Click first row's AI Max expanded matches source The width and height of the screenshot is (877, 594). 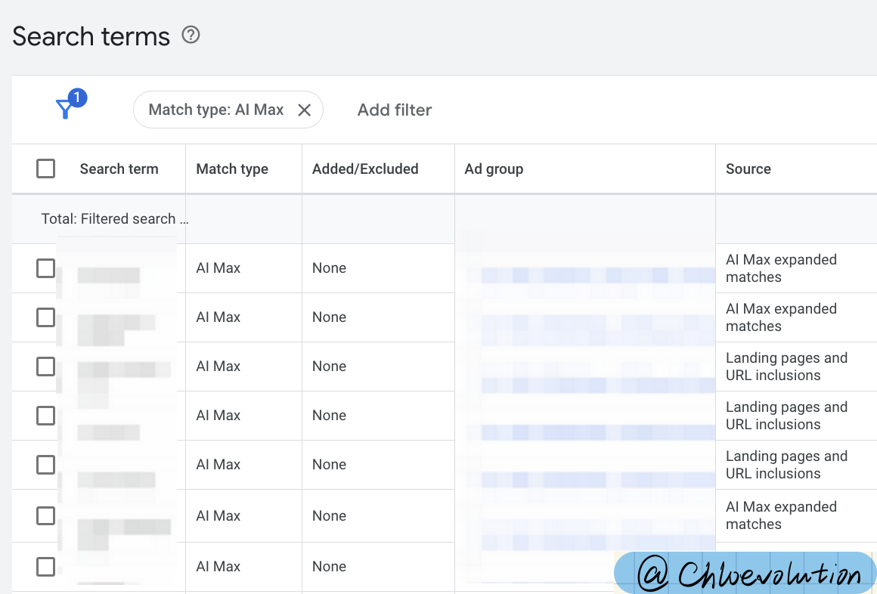click(781, 268)
